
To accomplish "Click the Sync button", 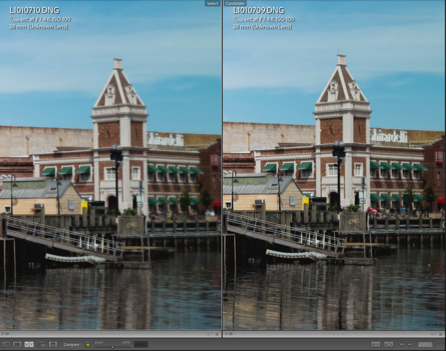I will pyautogui.click(x=140, y=344).
